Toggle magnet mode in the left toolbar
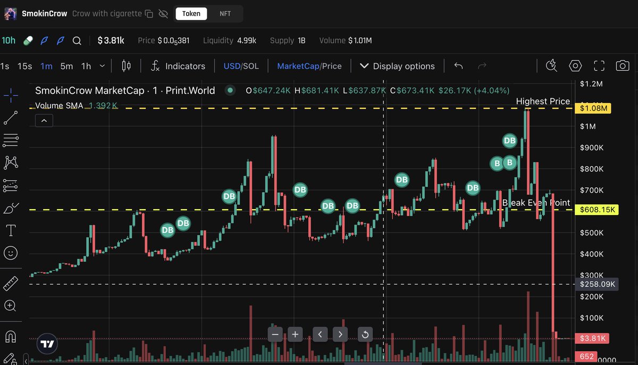This screenshot has width=638, height=365. [x=11, y=336]
